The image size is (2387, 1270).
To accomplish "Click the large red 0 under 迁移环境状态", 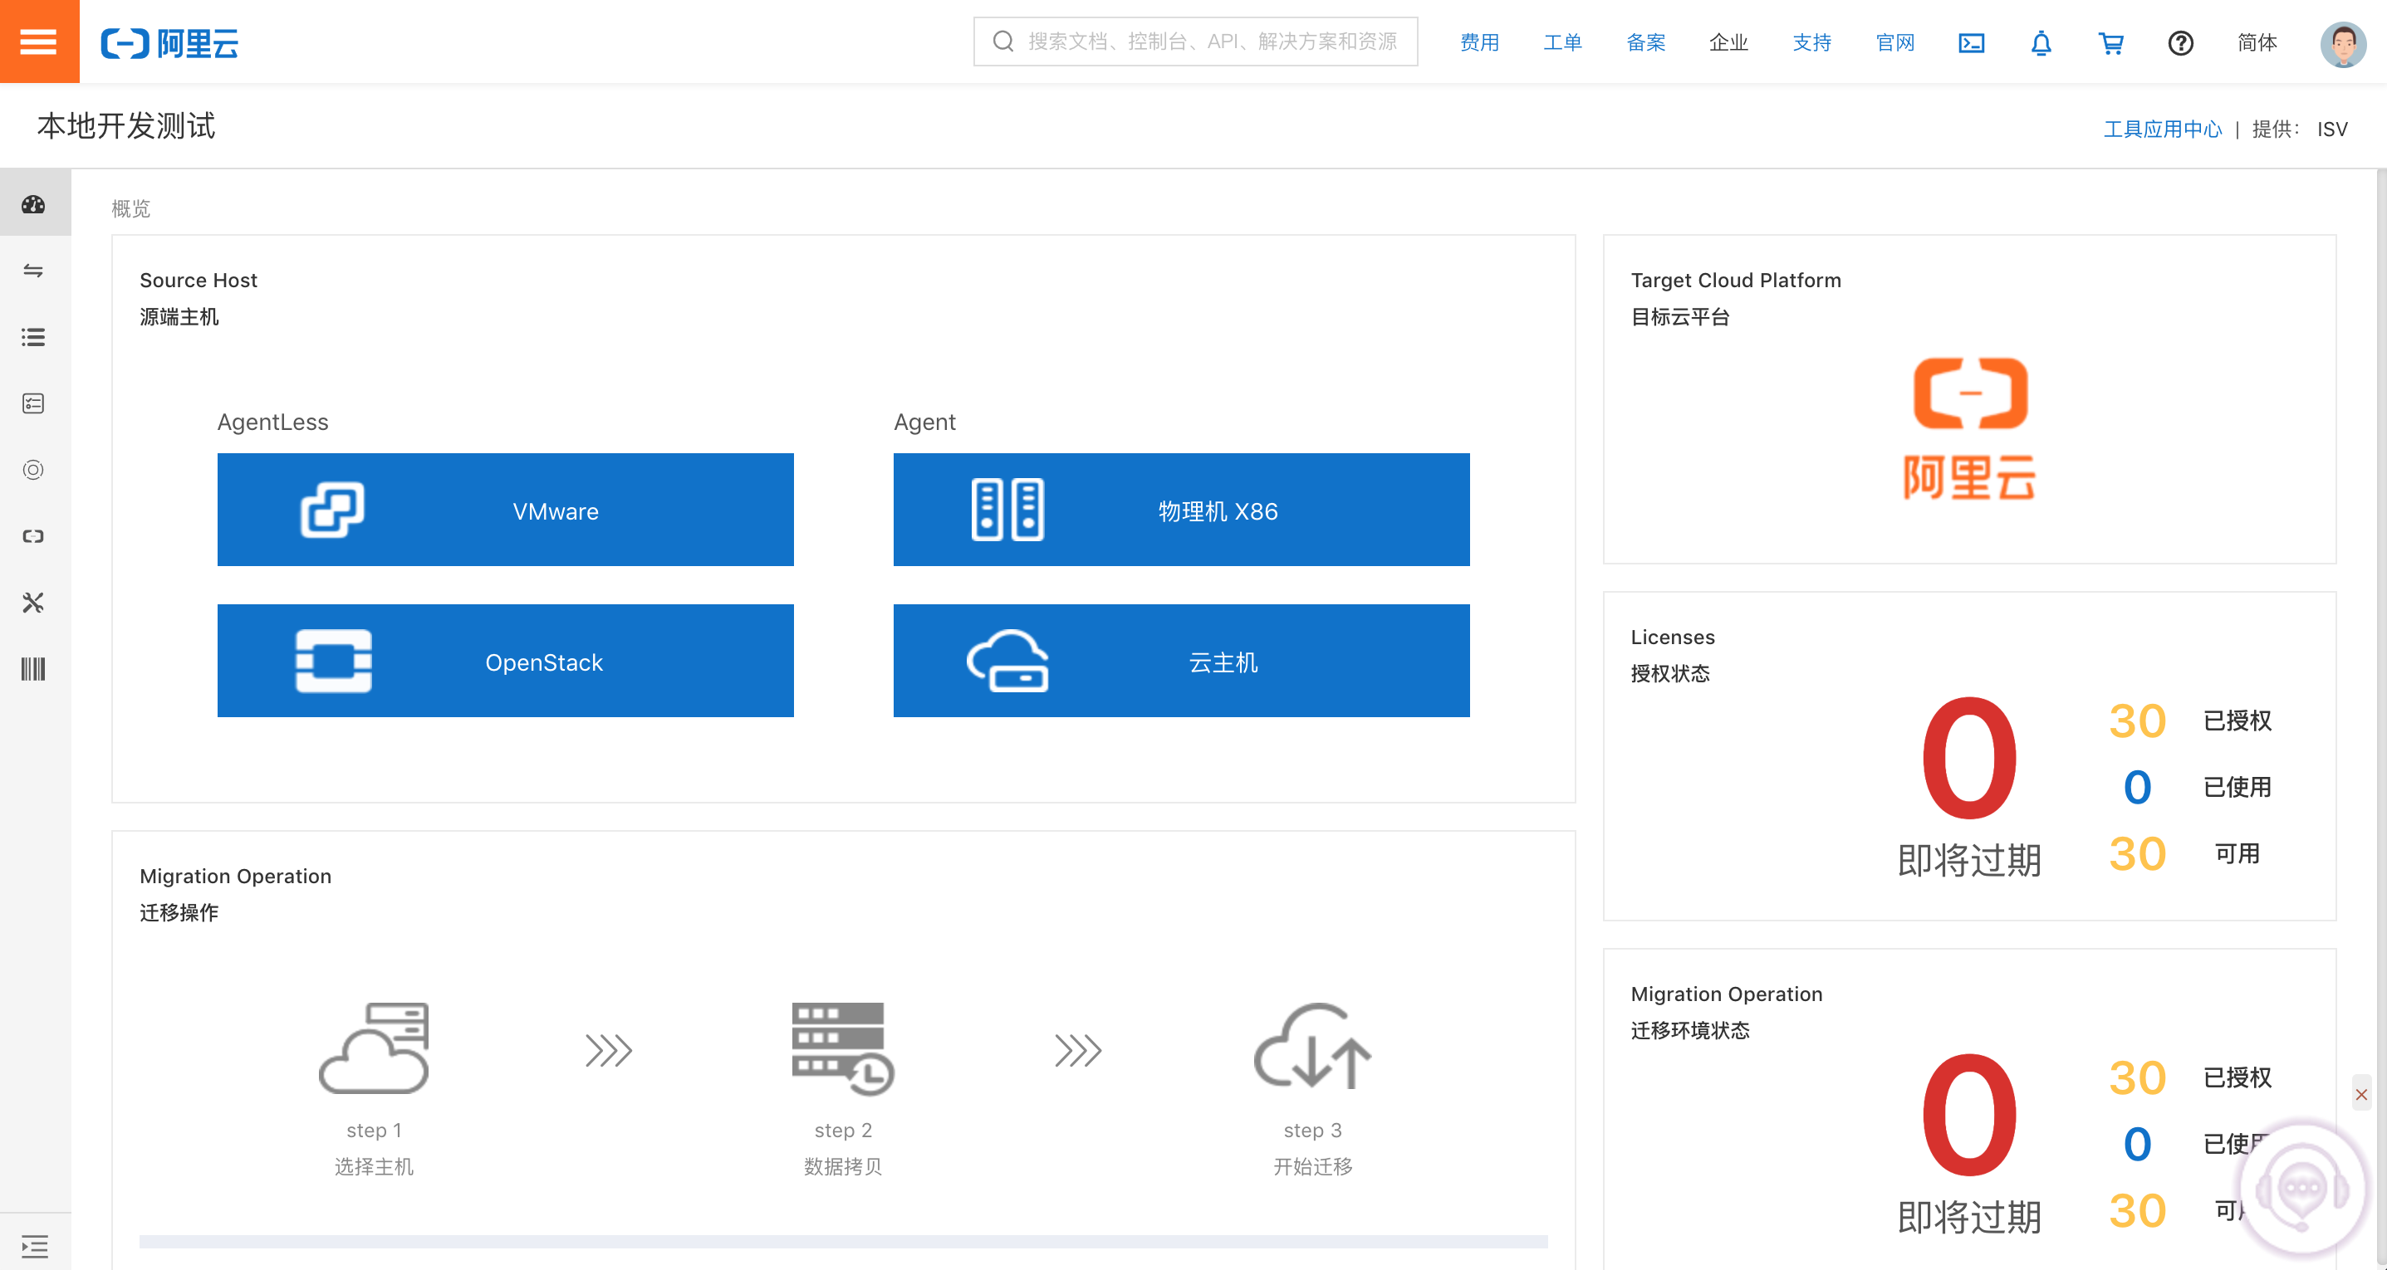I will click(1968, 1115).
